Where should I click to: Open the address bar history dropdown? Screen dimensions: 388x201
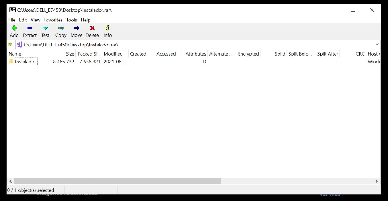point(377,44)
